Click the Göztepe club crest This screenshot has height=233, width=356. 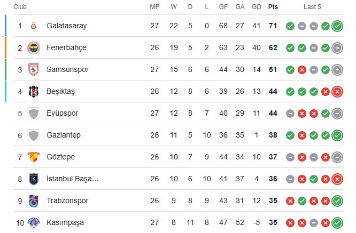[x=34, y=157]
